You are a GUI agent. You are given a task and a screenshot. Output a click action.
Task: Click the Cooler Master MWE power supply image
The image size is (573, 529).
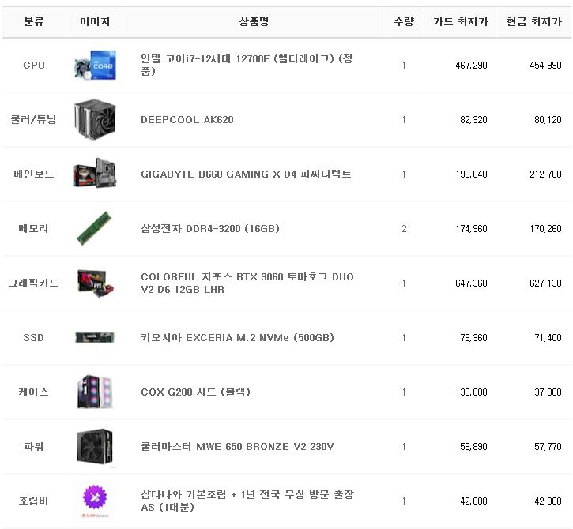click(95, 446)
